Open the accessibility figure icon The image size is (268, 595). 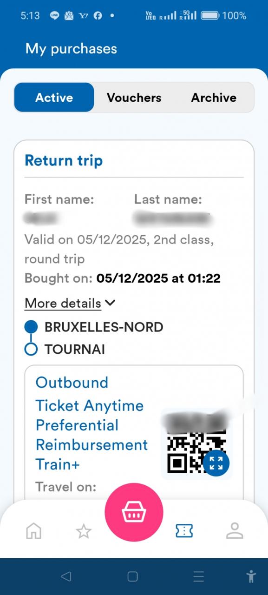(x=251, y=576)
